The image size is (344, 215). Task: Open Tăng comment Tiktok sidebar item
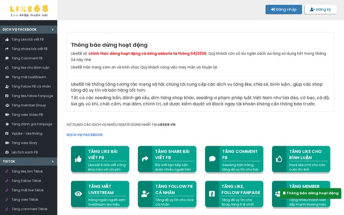click(28, 209)
